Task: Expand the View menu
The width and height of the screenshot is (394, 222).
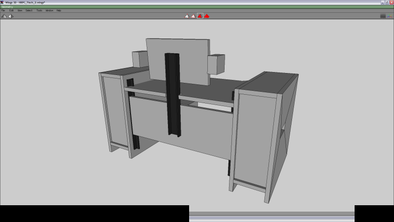Action: pyautogui.click(x=20, y=10)
